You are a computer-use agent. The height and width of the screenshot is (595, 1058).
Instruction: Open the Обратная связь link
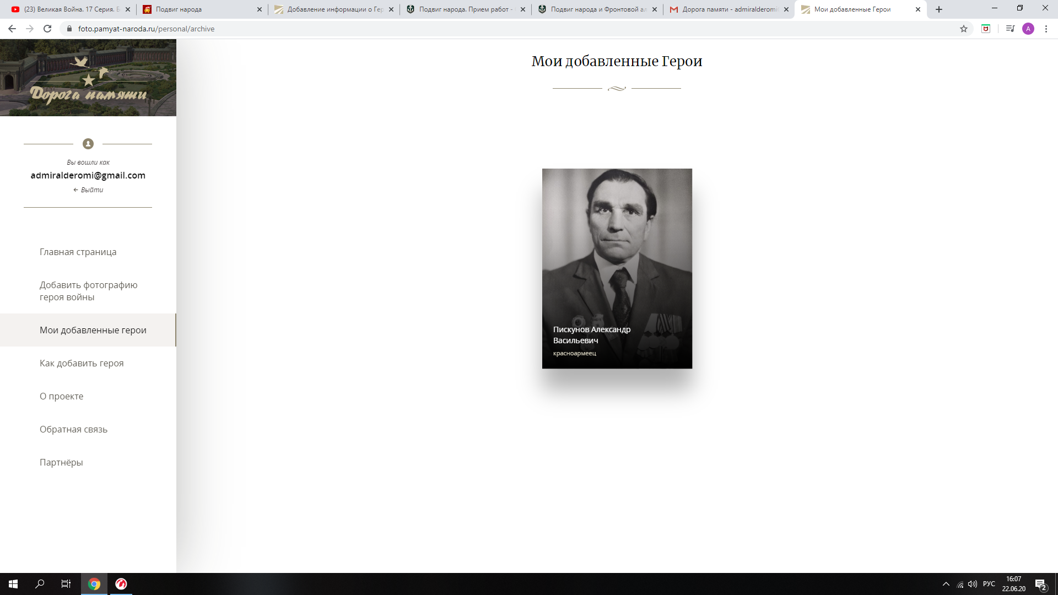[73, 429]
